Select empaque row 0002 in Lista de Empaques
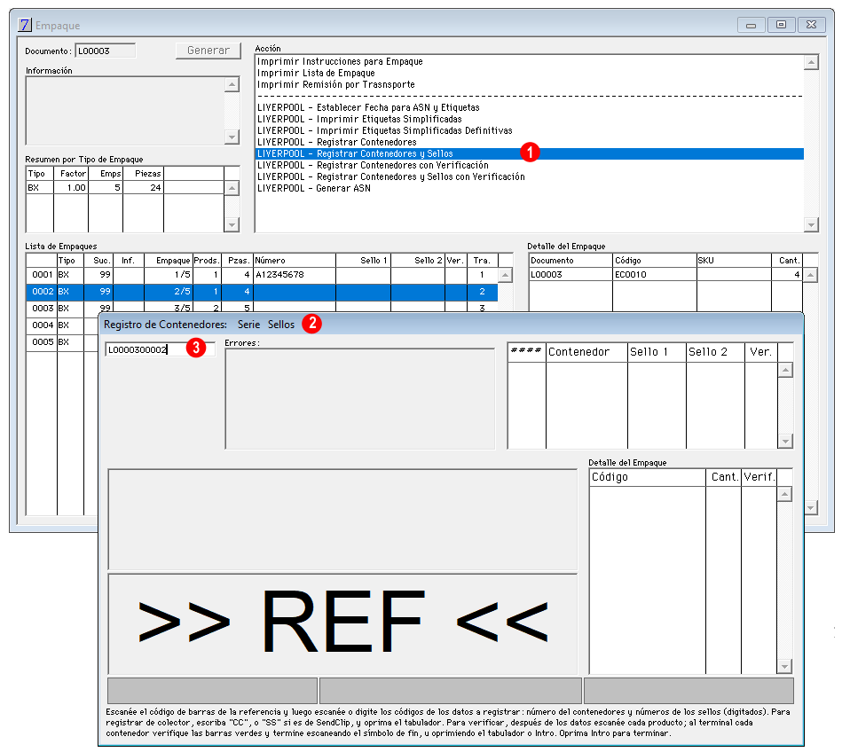The width and height of the screenshot is (842, 752). click(x=262, y=292)
